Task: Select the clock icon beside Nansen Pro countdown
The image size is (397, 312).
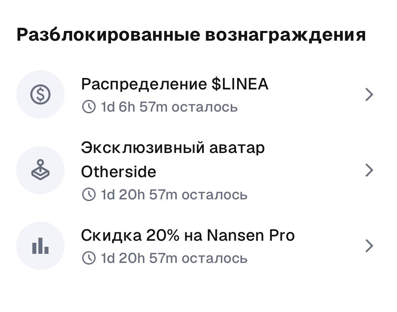Action: pyautogui.click(x=89, y=258)
